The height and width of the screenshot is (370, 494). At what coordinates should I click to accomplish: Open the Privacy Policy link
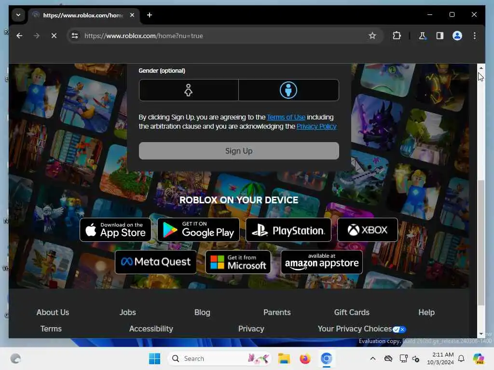[x=316, y=126]
